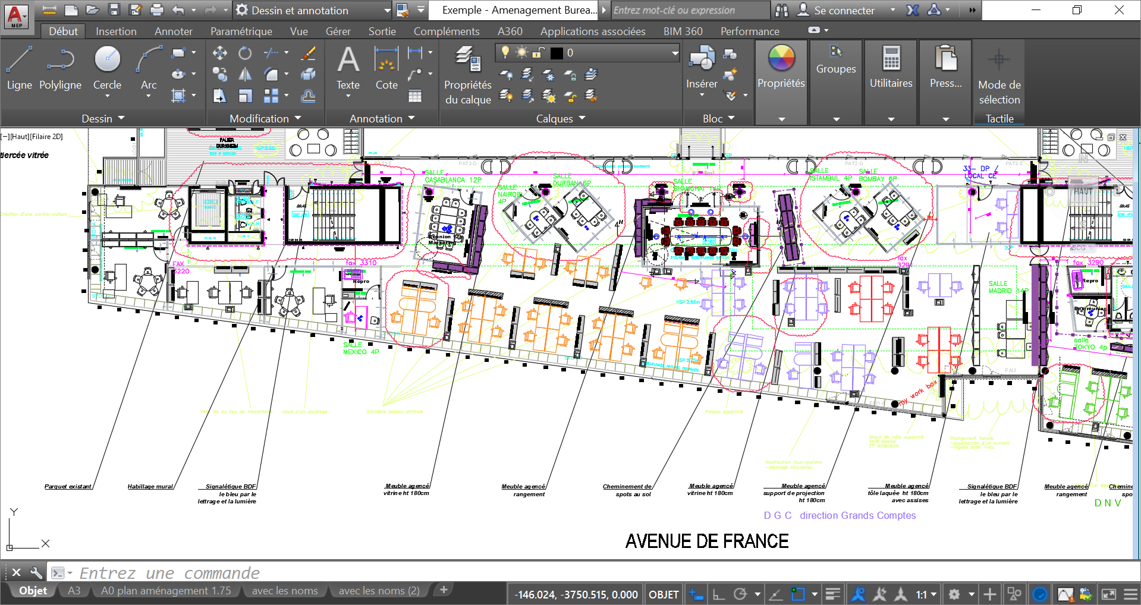The image size is (1141, 605).
Task: Expand the Groupes panel arrow
Action: coord(836,119)
